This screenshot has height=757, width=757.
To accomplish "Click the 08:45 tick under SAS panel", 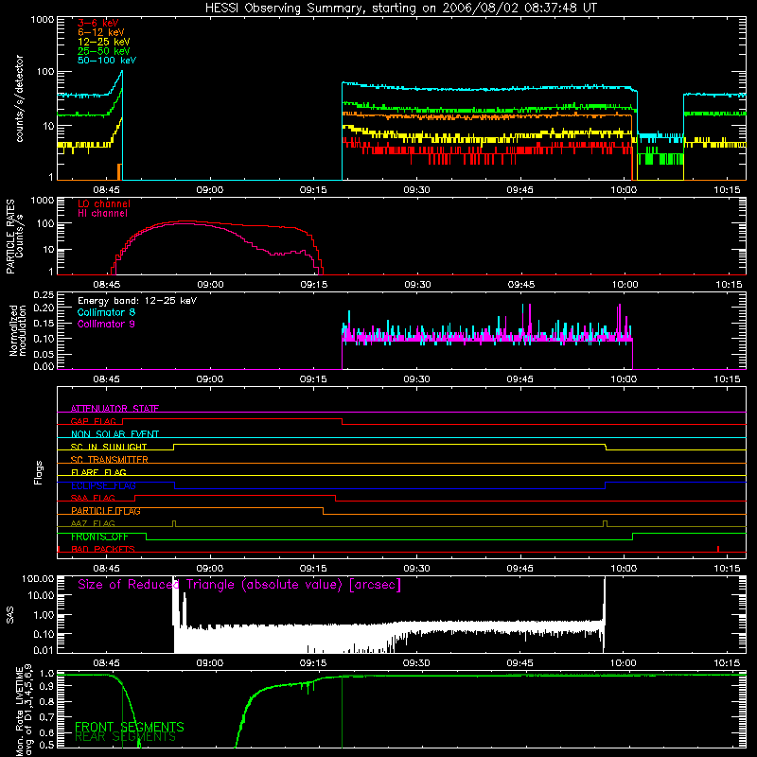I will pyautogui.click(x=106, y=663).
